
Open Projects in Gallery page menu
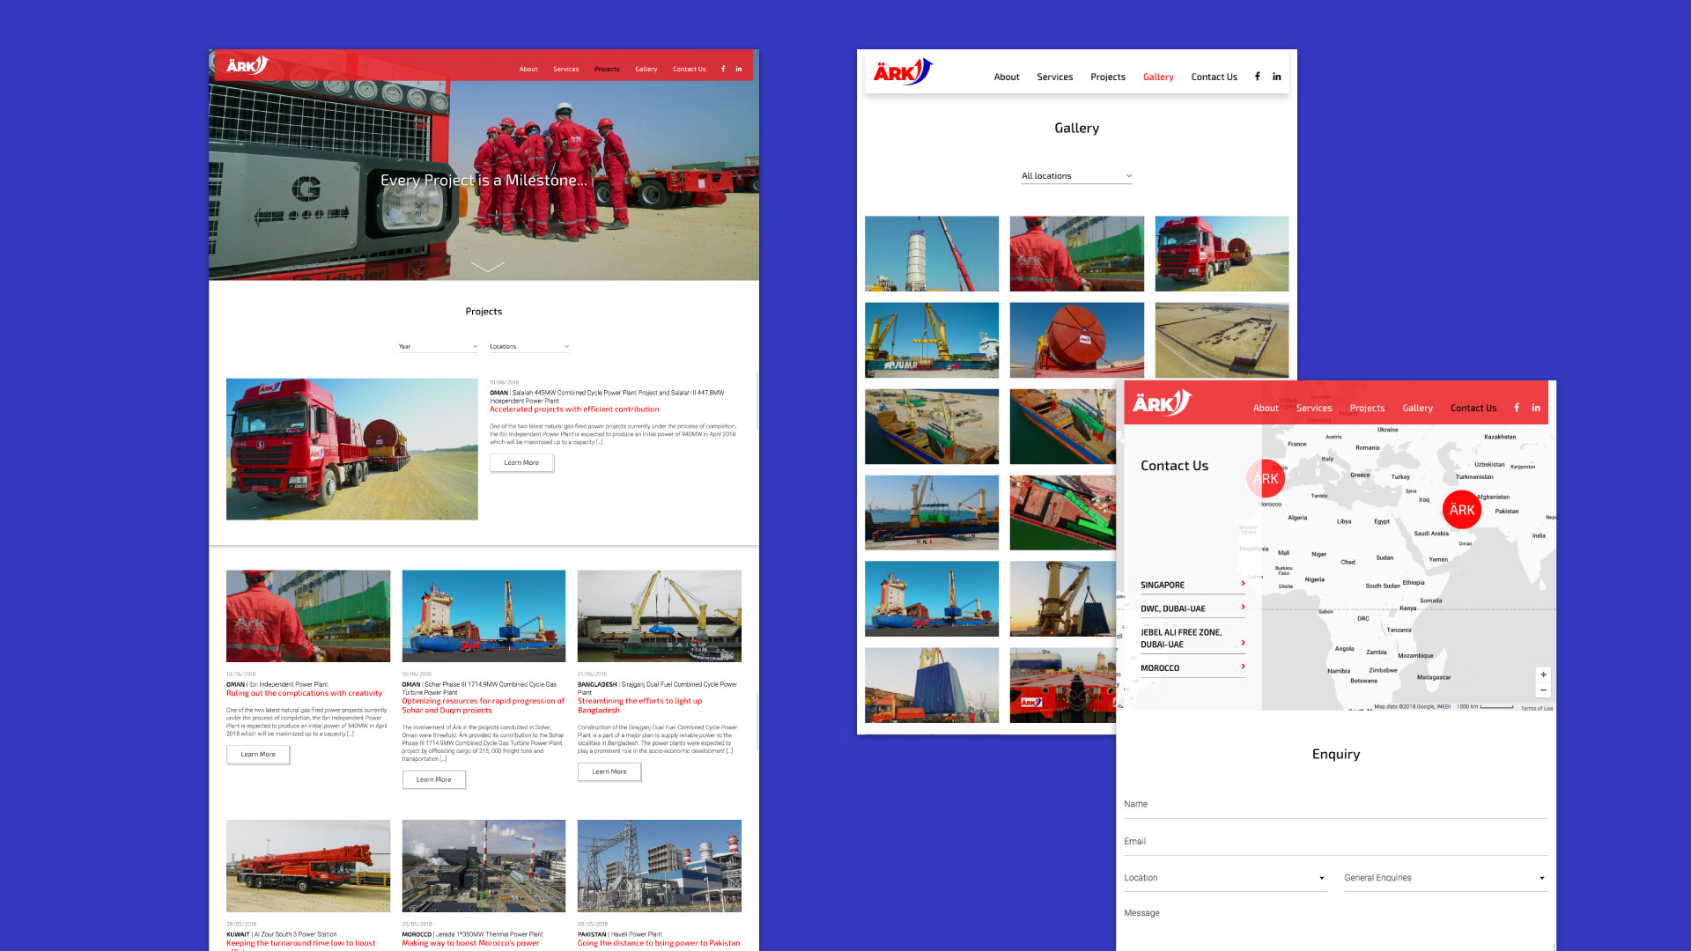(1107, 77)
